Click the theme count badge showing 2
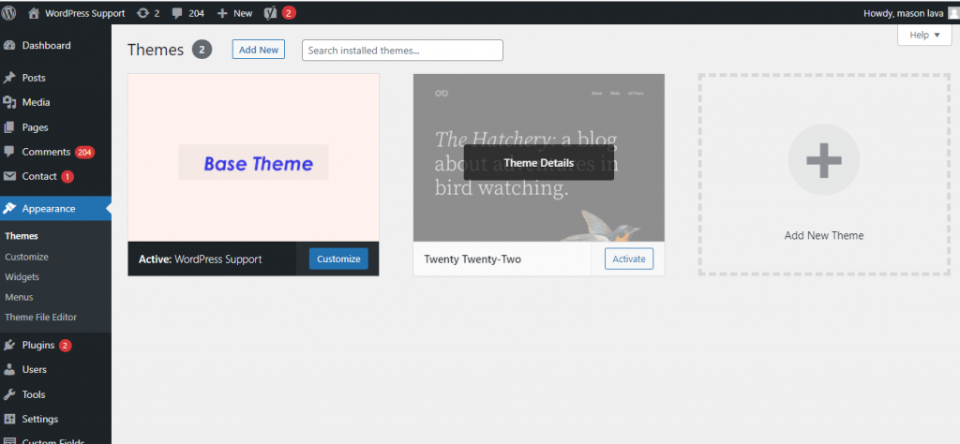 coord(202,50)
